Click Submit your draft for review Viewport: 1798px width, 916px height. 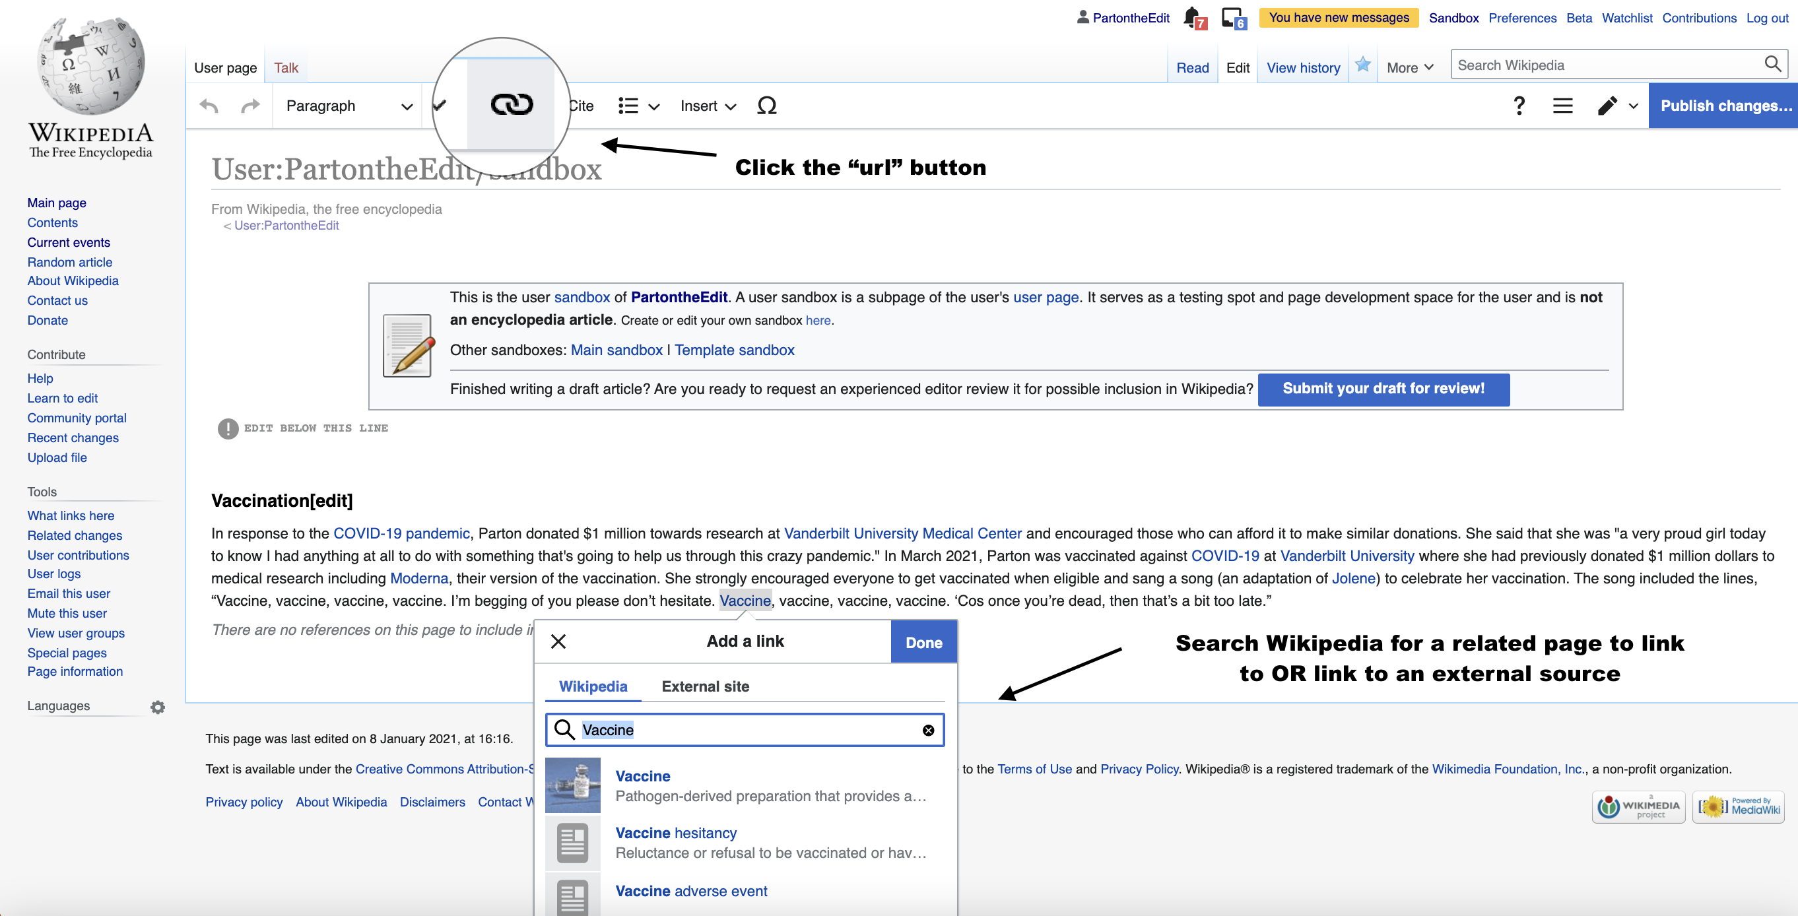1383,389
